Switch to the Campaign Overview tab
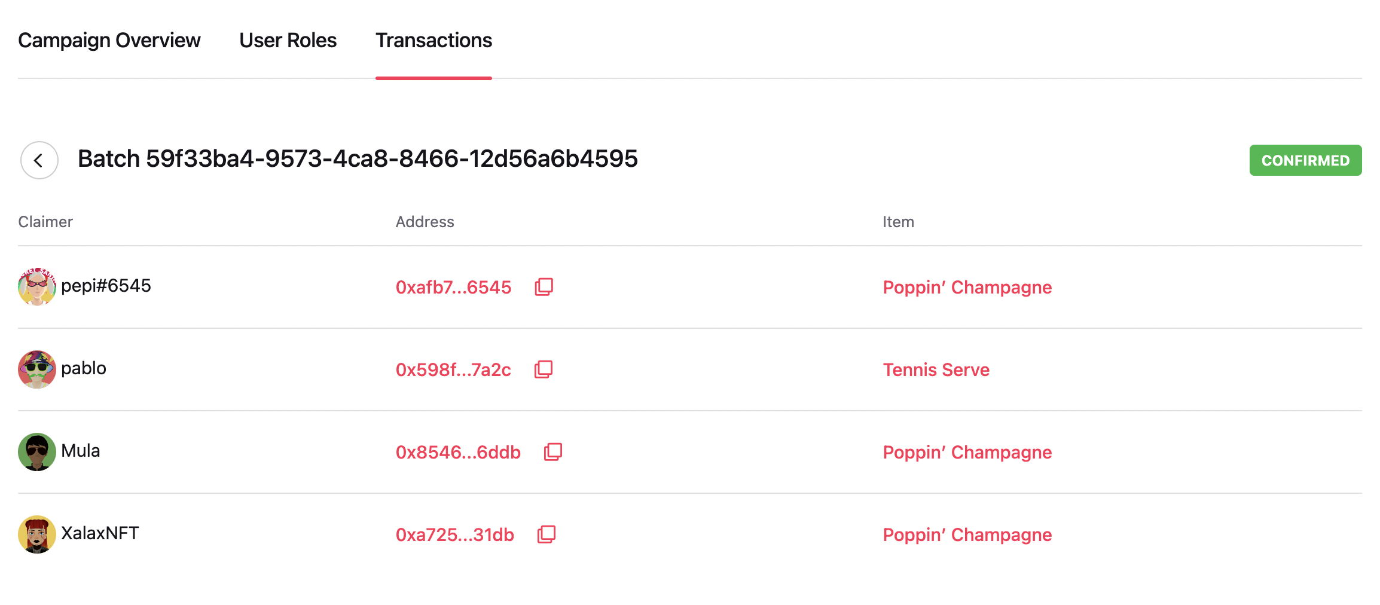 tap(109, 40)
